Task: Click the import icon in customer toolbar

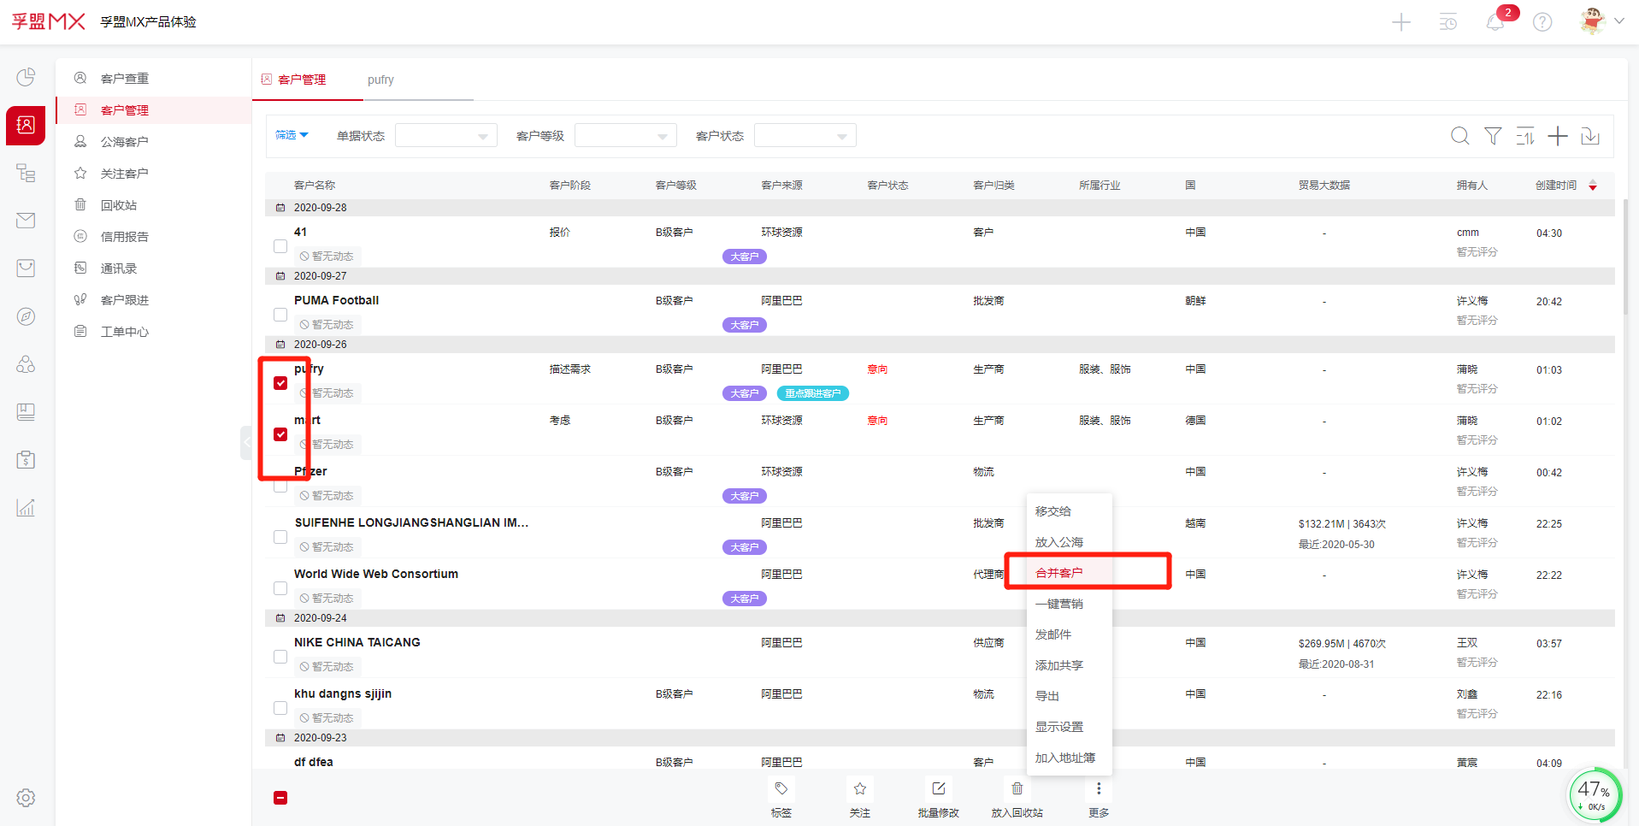Action: click(1590, 136)
